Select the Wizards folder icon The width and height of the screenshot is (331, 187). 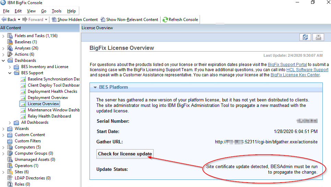(10, 129)
